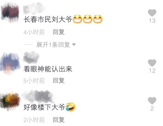Like the 好像楼下大爷 comment
The height and width of the screenshot is (126, 163).
point(152,101)
